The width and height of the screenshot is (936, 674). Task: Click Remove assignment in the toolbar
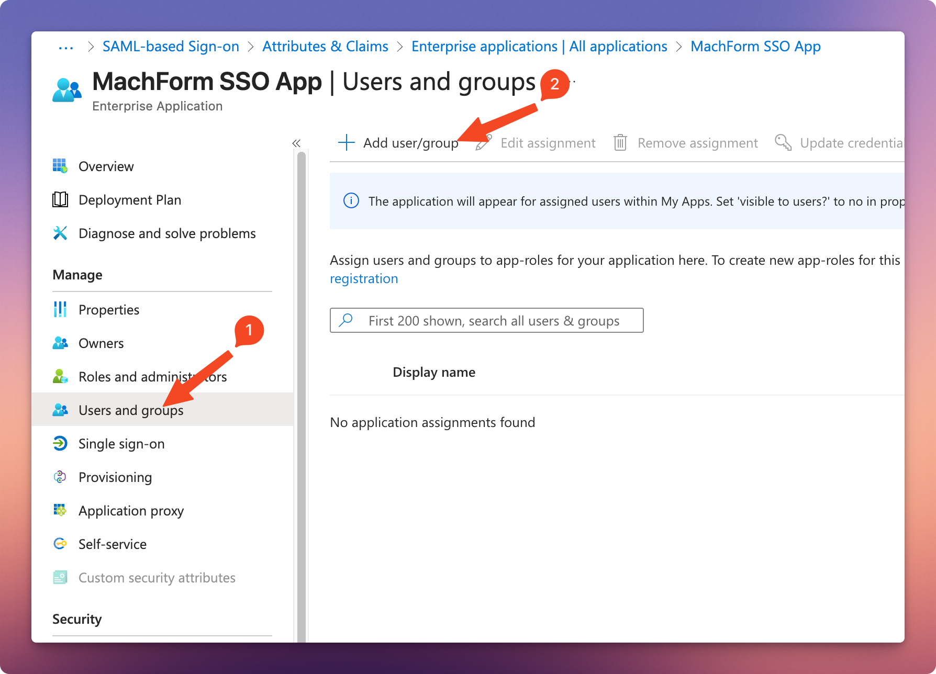point(686,143)
